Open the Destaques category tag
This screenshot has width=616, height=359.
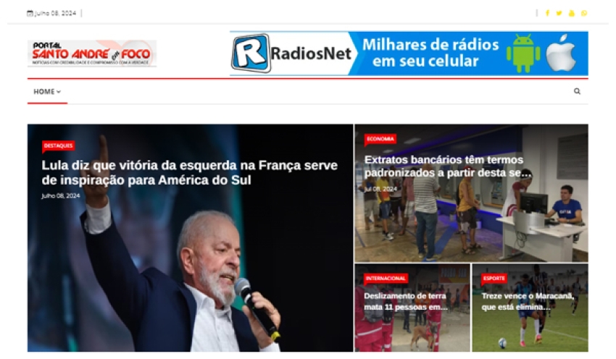(58, 145)
